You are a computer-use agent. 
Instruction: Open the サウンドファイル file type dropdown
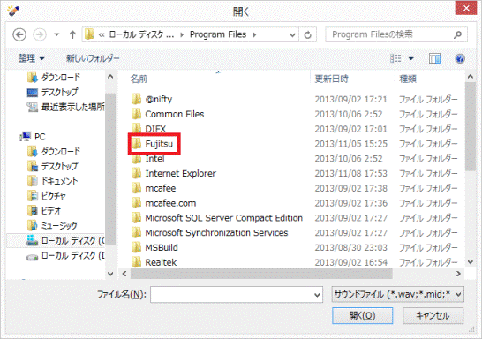pyautogui.click(x=397, y=295)
